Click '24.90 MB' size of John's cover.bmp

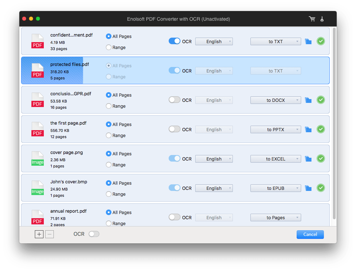[x=59, y=189]
